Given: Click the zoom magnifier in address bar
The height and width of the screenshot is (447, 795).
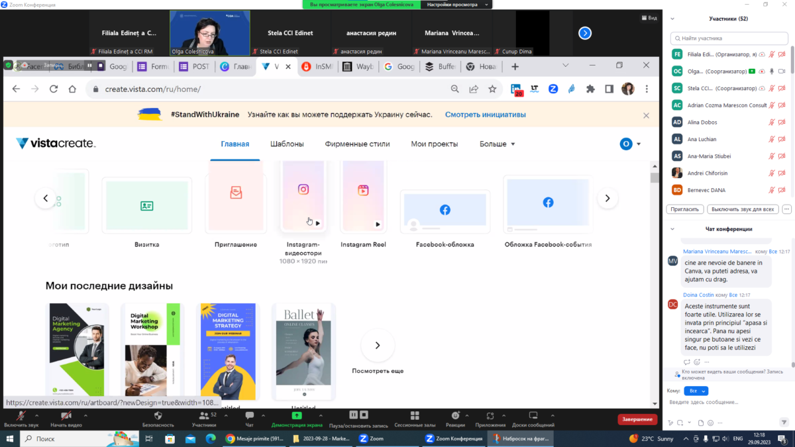Looking at the screenshot, I should pyautogui.click(x=455, y=89).
